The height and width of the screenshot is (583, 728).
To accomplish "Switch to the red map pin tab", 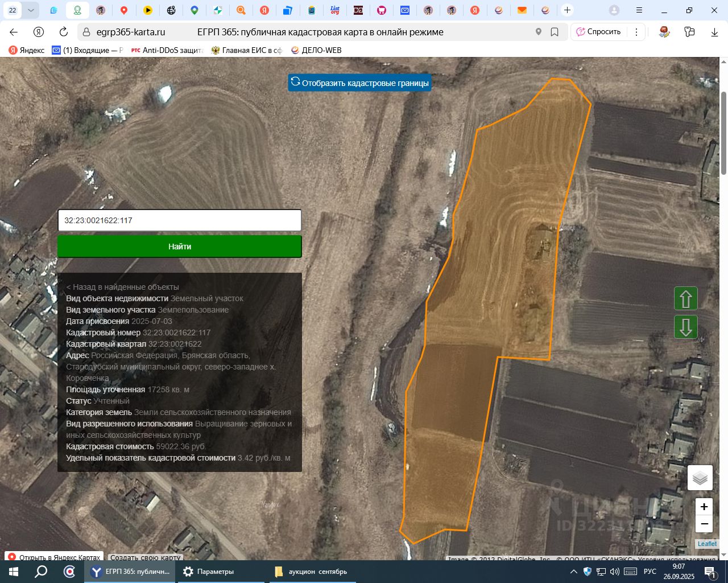I will [x=124, y=10].
